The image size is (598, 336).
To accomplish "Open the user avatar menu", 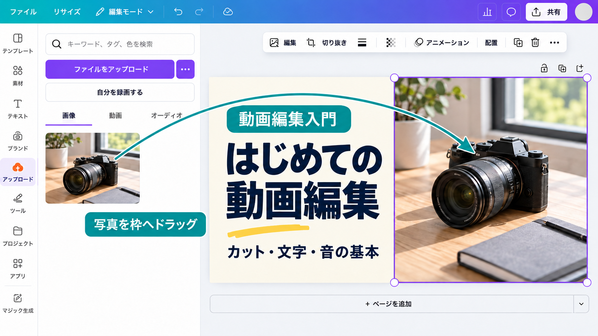I will tap(584, 12).
